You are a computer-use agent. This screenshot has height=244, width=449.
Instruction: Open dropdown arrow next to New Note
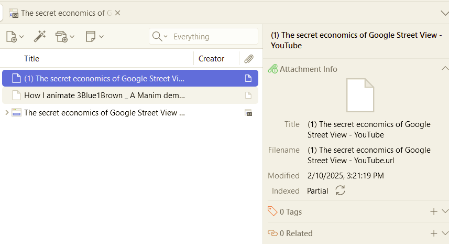click(101, 37)
